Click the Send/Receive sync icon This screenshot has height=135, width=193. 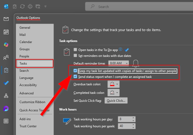pyautogui.click(x=22, y=6)
